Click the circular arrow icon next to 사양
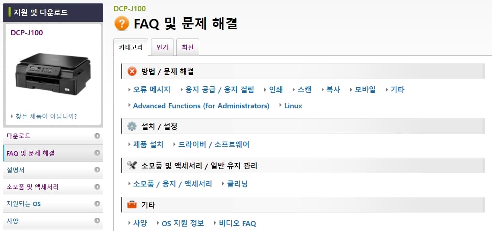Screen dimensions: 492x231 pos(96,221)
